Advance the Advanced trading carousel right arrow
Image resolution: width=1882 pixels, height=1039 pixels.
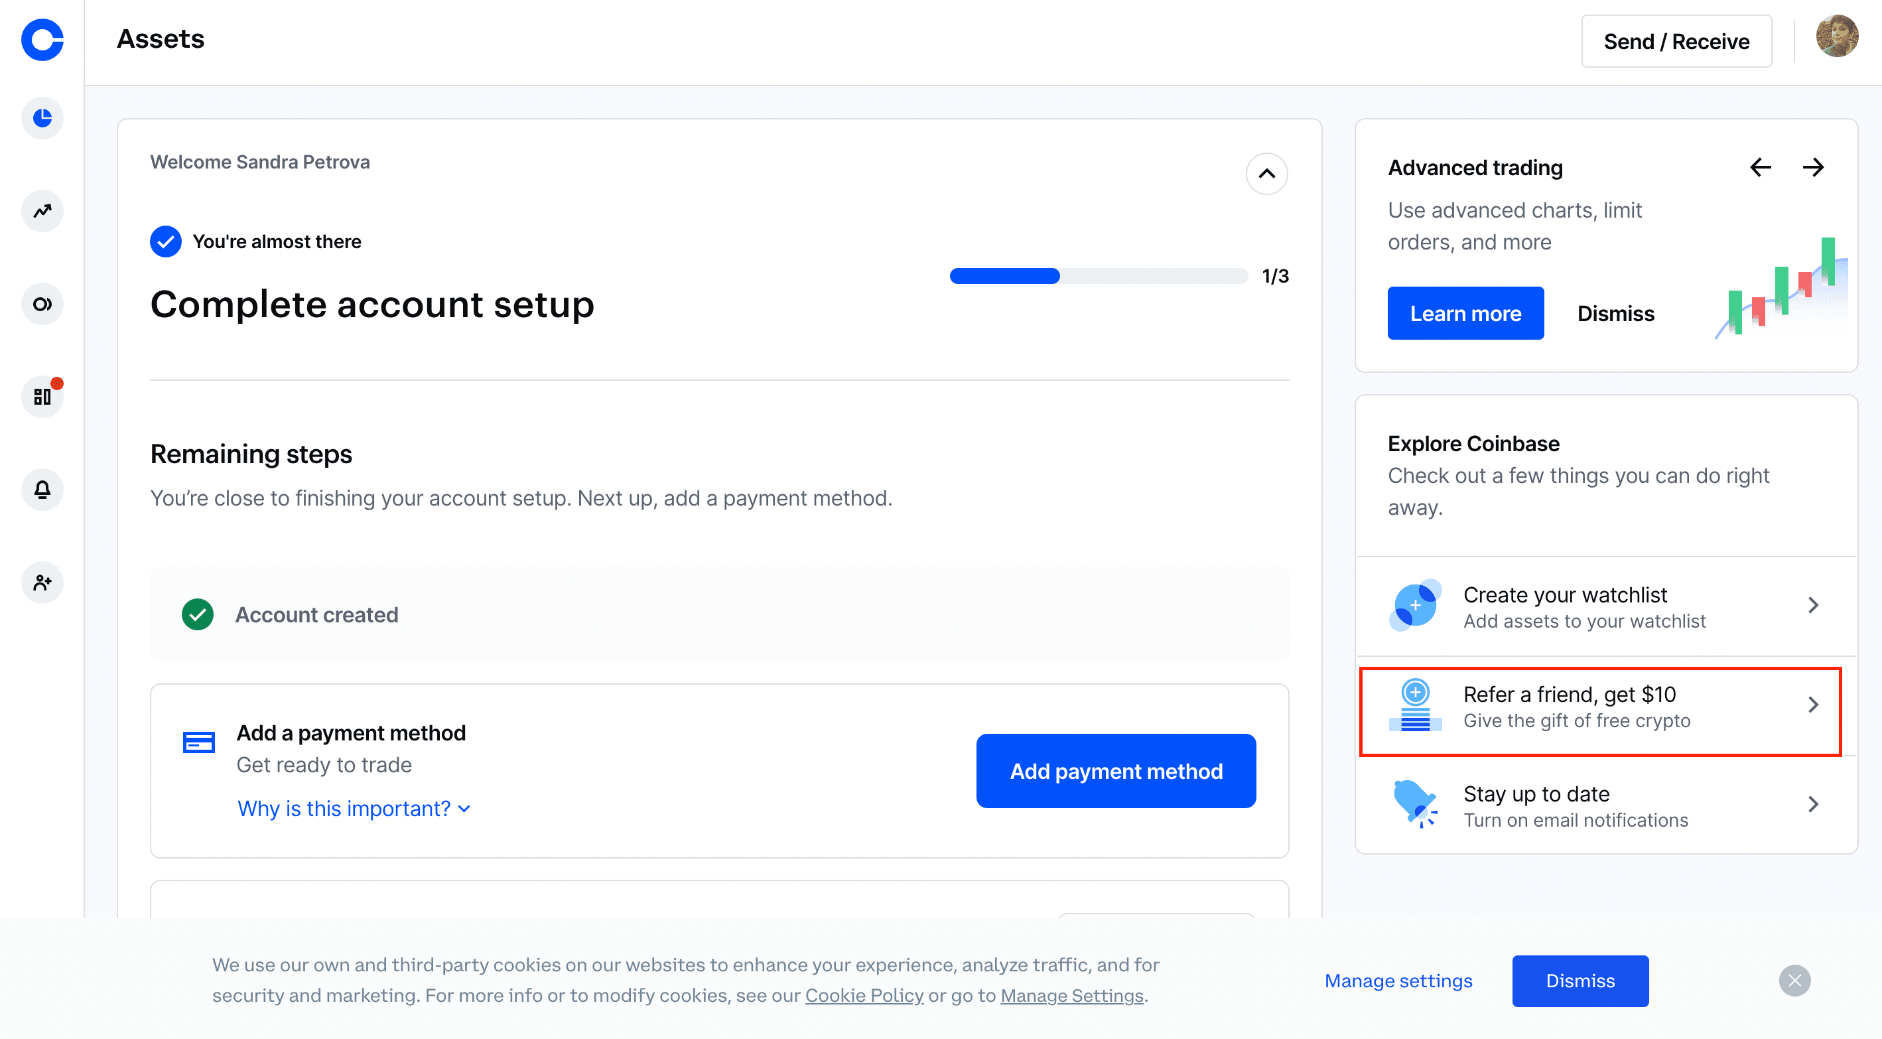click(x=1814, y=167)
